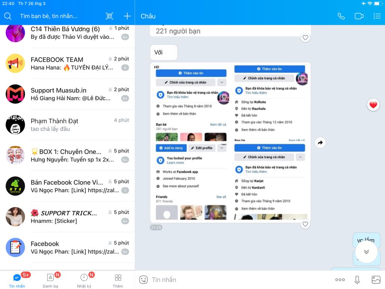The image size is (385, 289).
Task: Scan QR code icon in header
Action: pos(109,16)
